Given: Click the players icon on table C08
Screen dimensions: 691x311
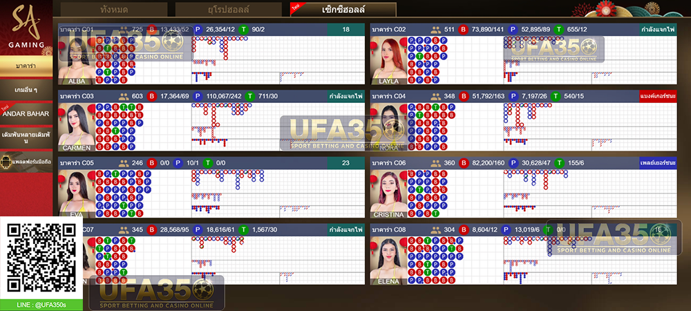Looking at the screenshot, I should pyautogui.click(x=435, y=230).
